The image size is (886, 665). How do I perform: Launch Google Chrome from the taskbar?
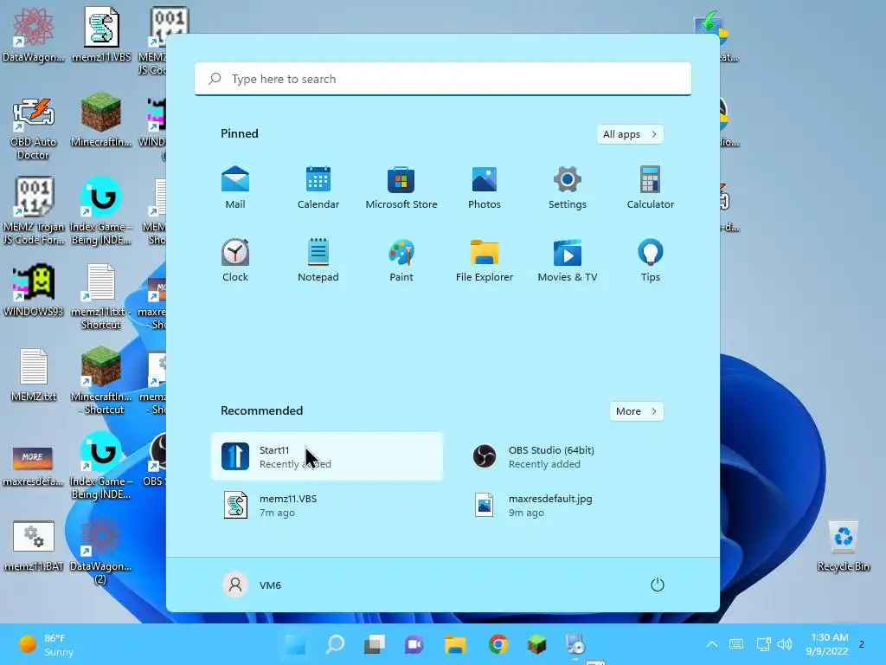(498, 644)
